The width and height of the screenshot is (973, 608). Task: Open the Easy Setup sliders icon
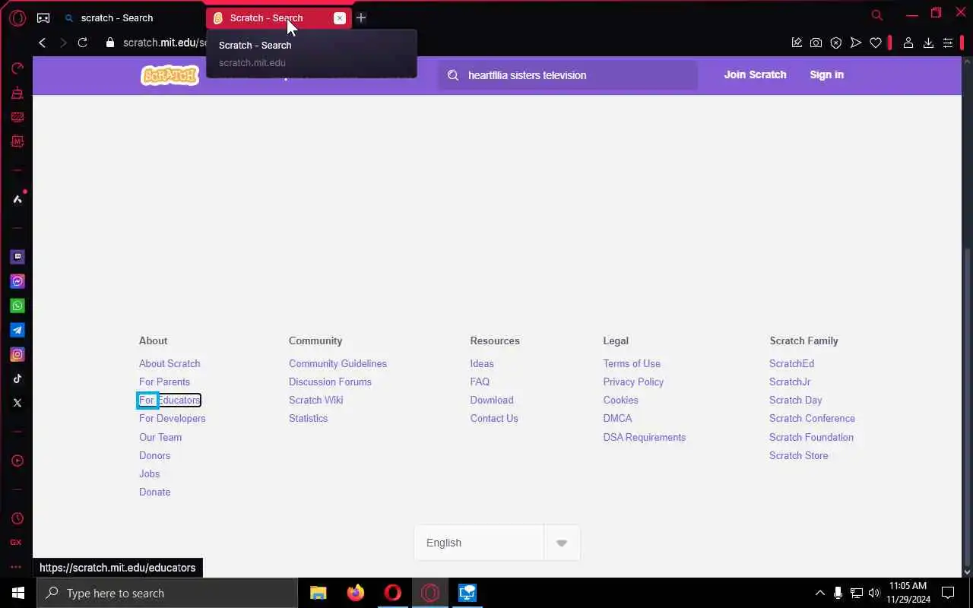pyautogui.click(x=948, y=43)
